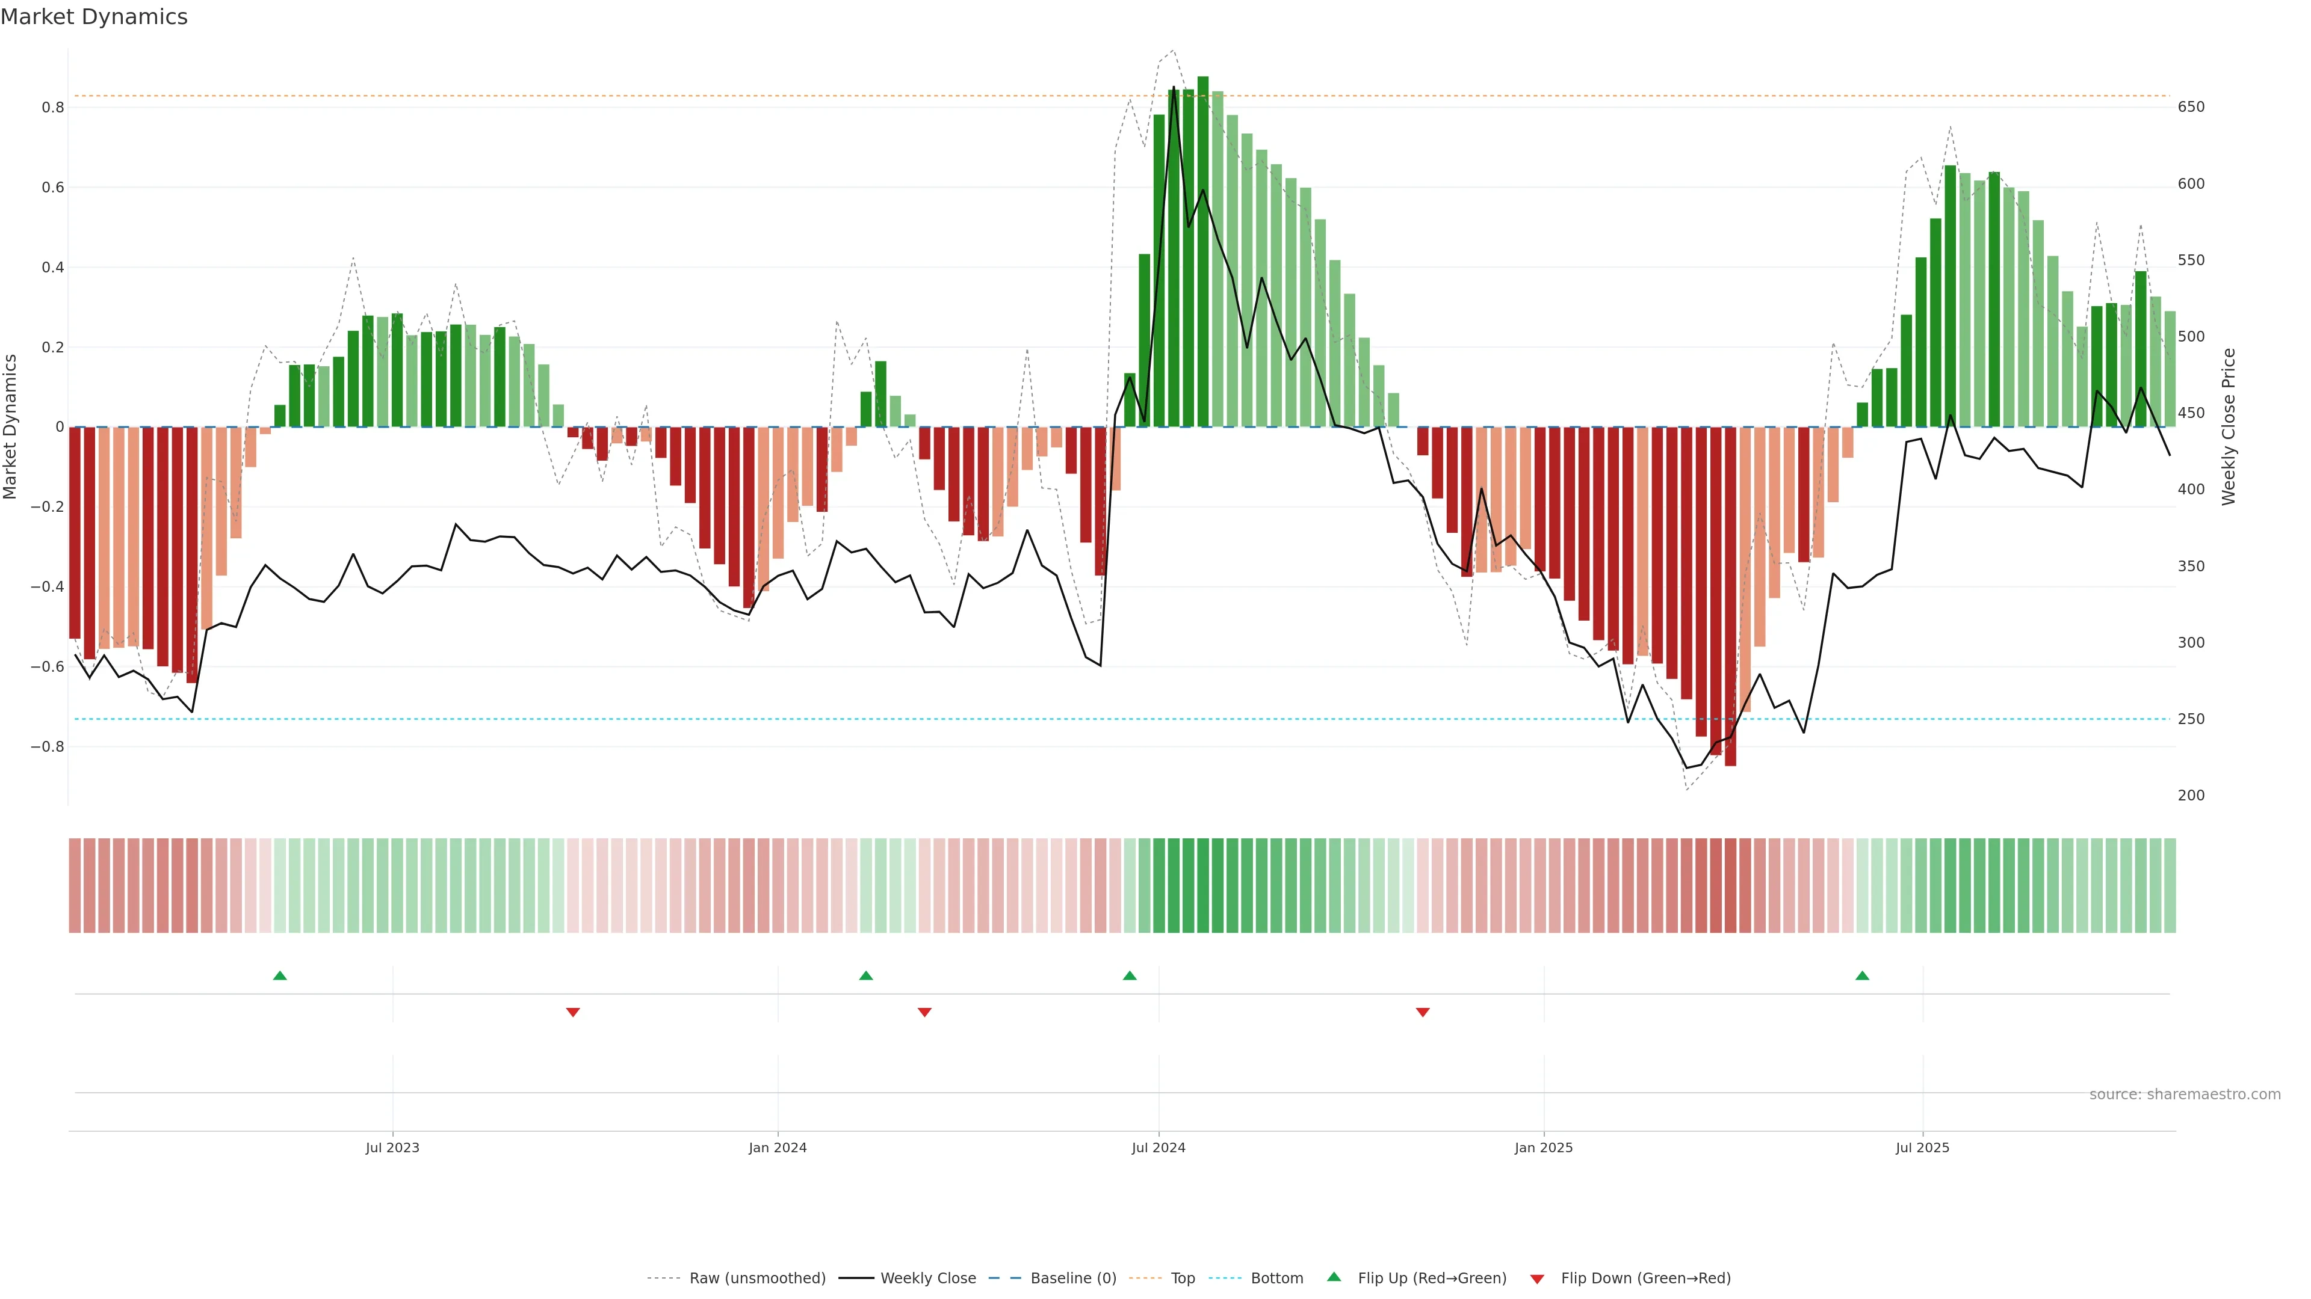Click the flip-down triangle after Jan 2024
Viewport: 2311px width, 1299px height.
(925, 1012)
